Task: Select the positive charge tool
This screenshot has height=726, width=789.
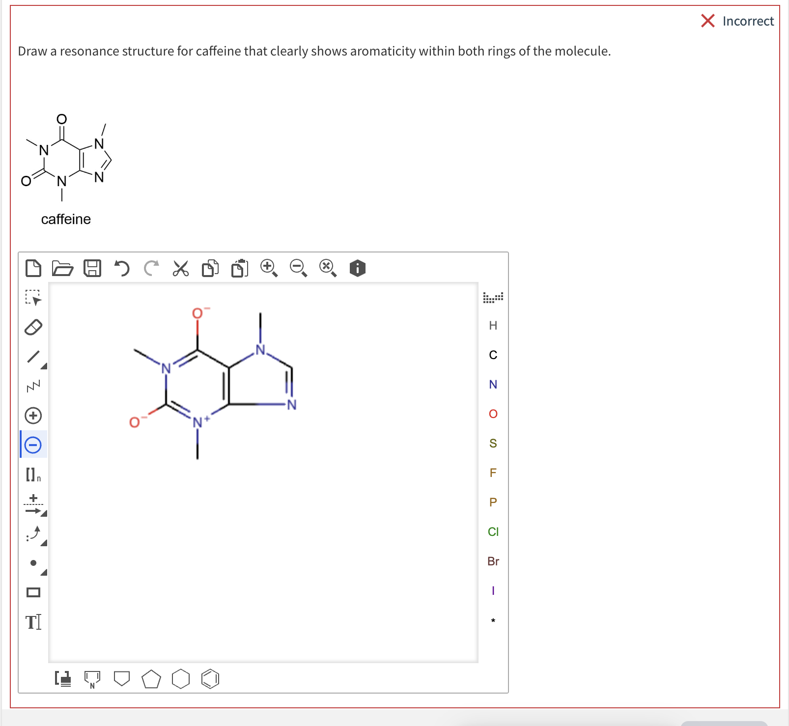Action: click(33, 416)
